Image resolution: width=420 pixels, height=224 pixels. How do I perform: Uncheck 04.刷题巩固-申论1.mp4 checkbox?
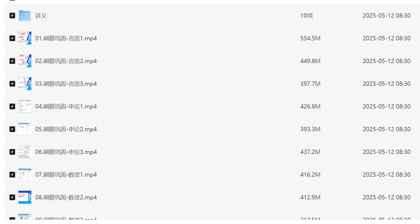(x=12, y=106)
